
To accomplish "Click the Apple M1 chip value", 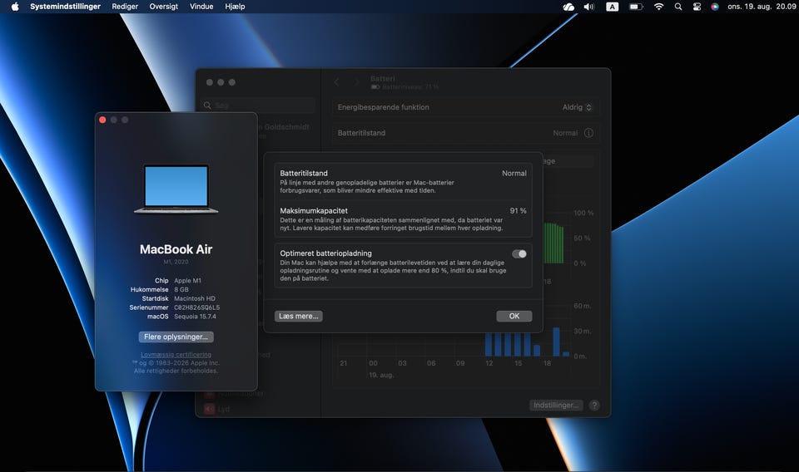I will coord(187,281).
